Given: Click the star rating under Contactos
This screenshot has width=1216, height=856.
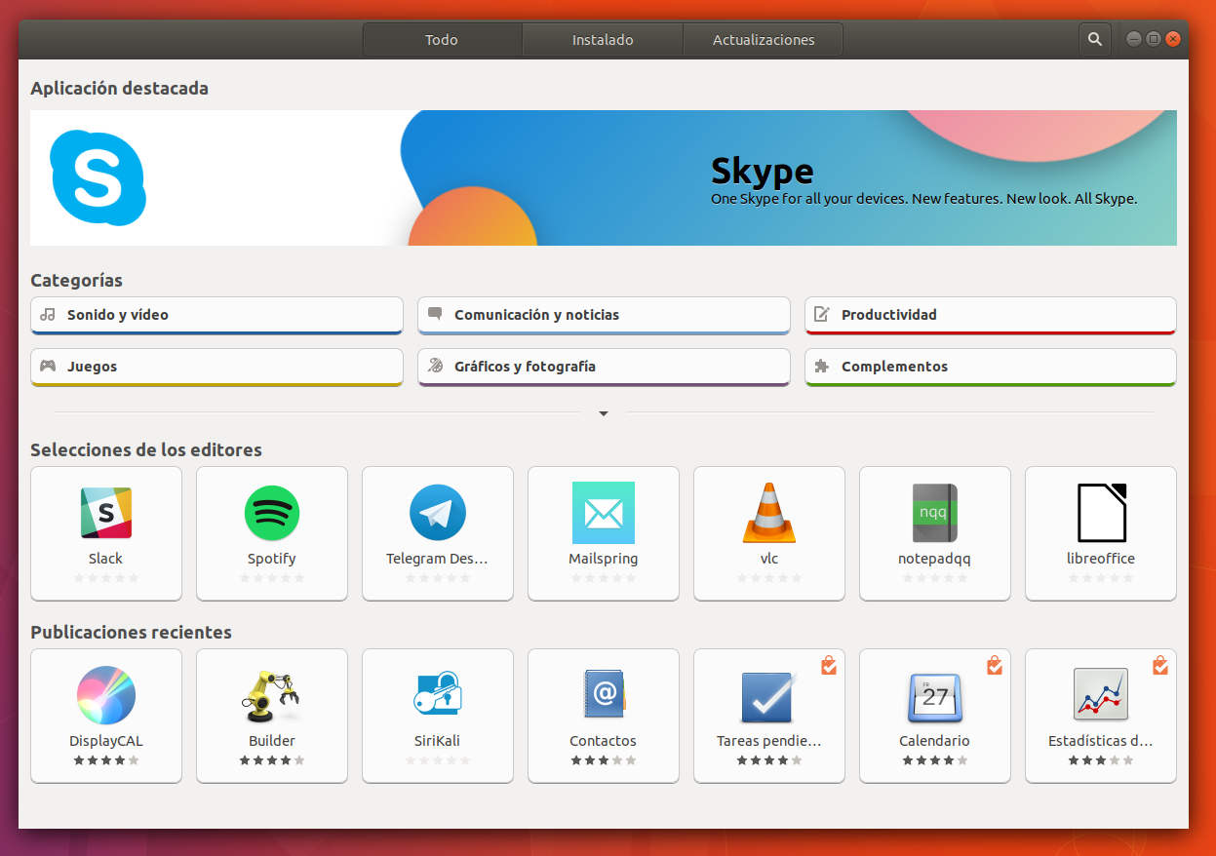Looking at the screenshot, I should tap(604, 760).
